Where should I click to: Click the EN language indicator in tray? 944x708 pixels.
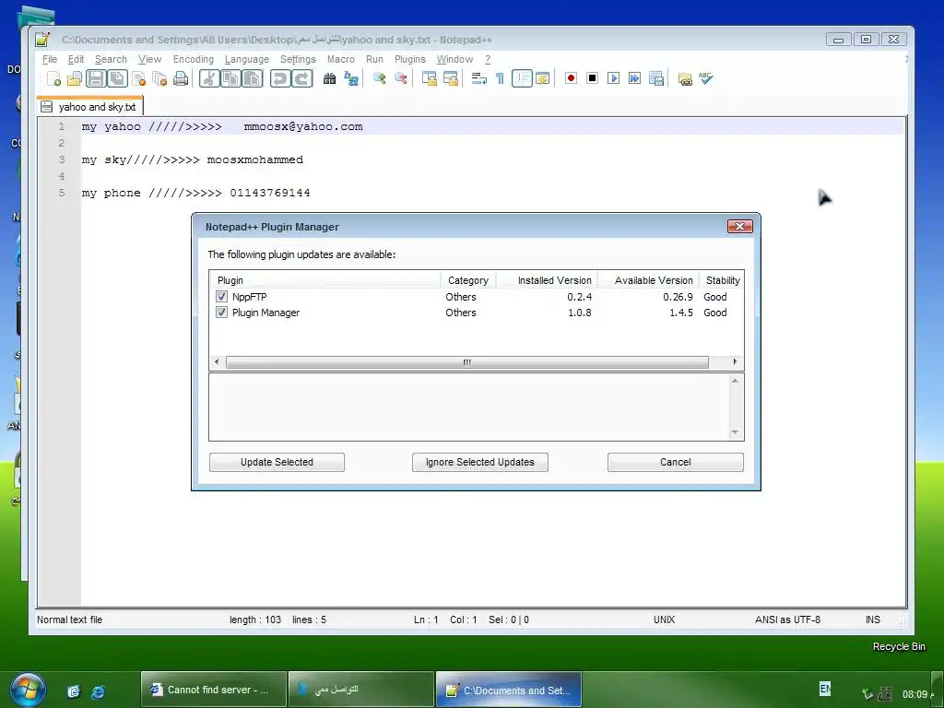(x=825, y=689)
